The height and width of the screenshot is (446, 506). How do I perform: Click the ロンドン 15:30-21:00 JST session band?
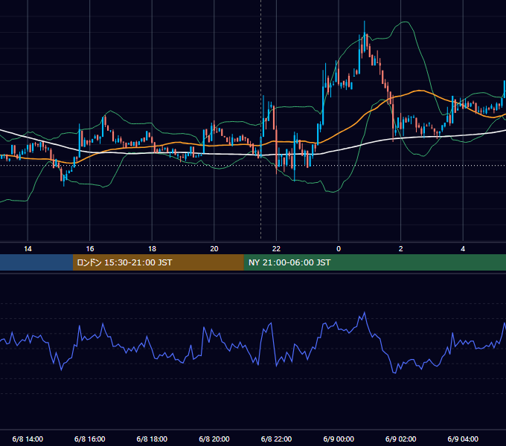[158, 262]
